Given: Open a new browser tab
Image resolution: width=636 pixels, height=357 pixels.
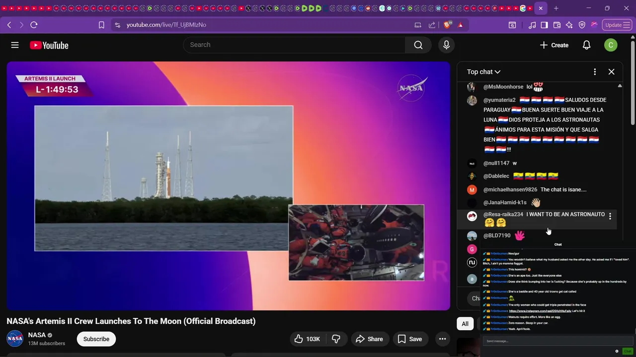Looking at the screenshot, I should (x=556, y=8).
